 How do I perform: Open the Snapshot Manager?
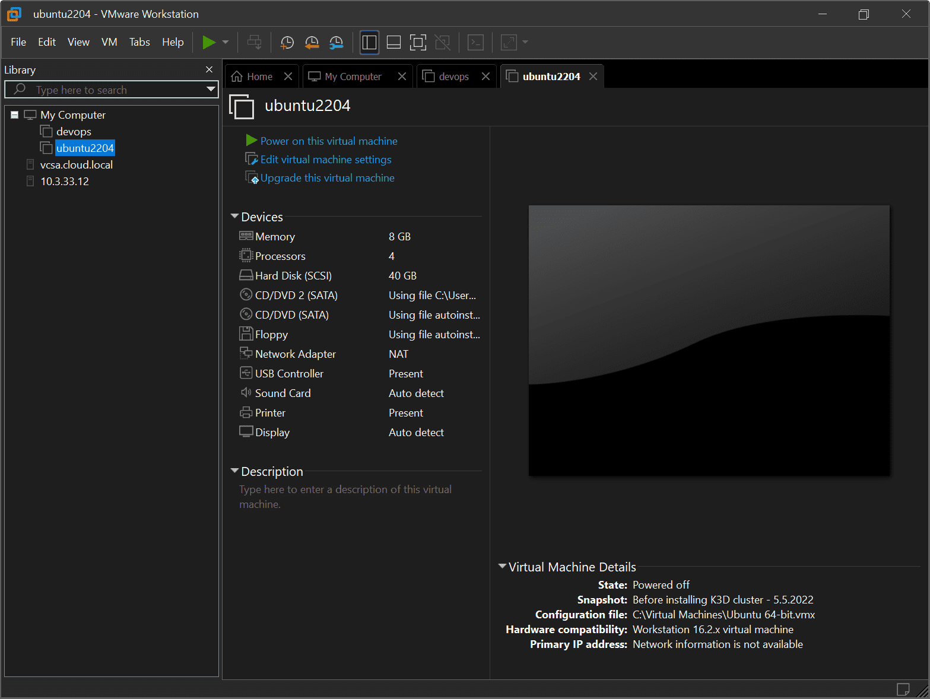[336, 42]
